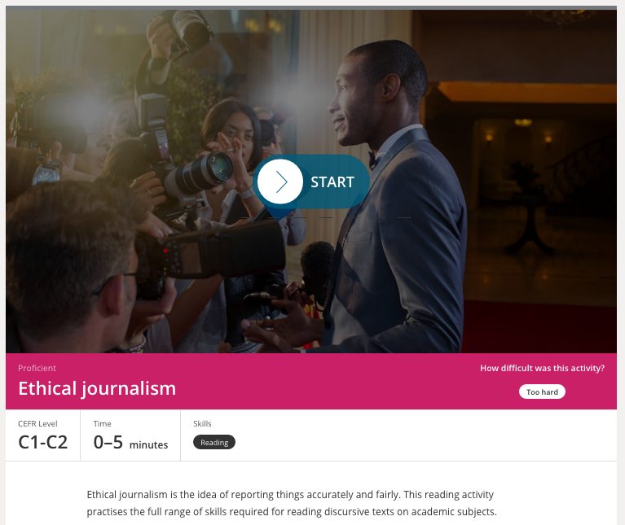Rate the activity as Too hard
Screen dimensions: 625x525
coord(542,392)
